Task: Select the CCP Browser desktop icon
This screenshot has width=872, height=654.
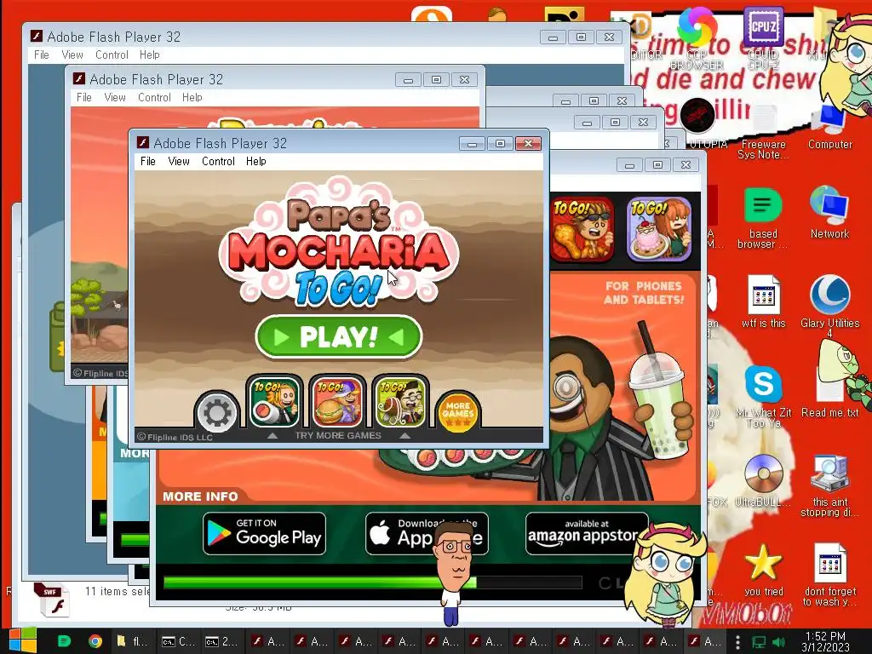Action: 697,37
